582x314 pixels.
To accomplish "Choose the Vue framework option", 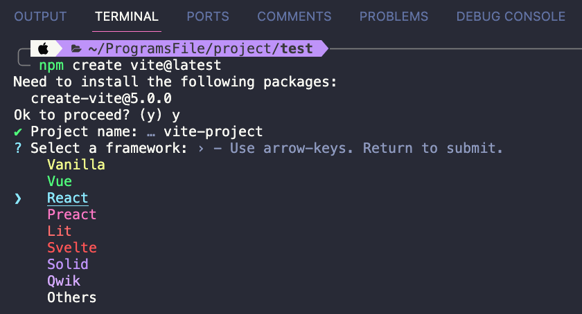I will click(60, 181).
